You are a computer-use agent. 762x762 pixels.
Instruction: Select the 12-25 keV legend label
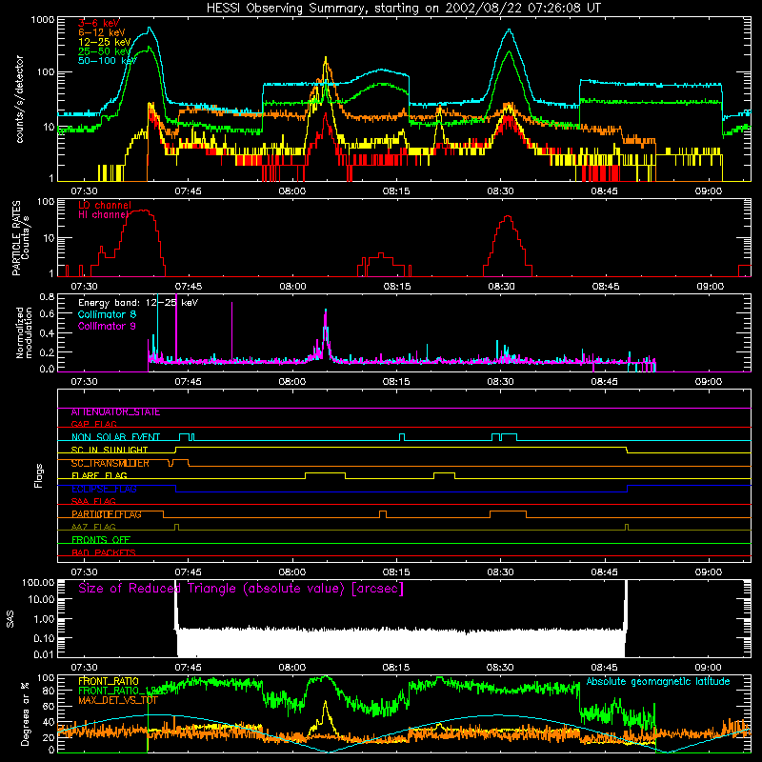[x=104, y=42]
